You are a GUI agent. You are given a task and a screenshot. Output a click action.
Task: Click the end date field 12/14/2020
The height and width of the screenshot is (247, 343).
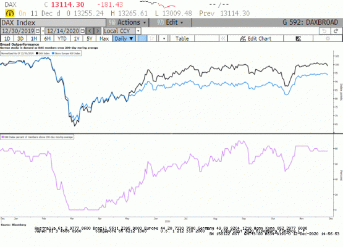pos(63,31)
